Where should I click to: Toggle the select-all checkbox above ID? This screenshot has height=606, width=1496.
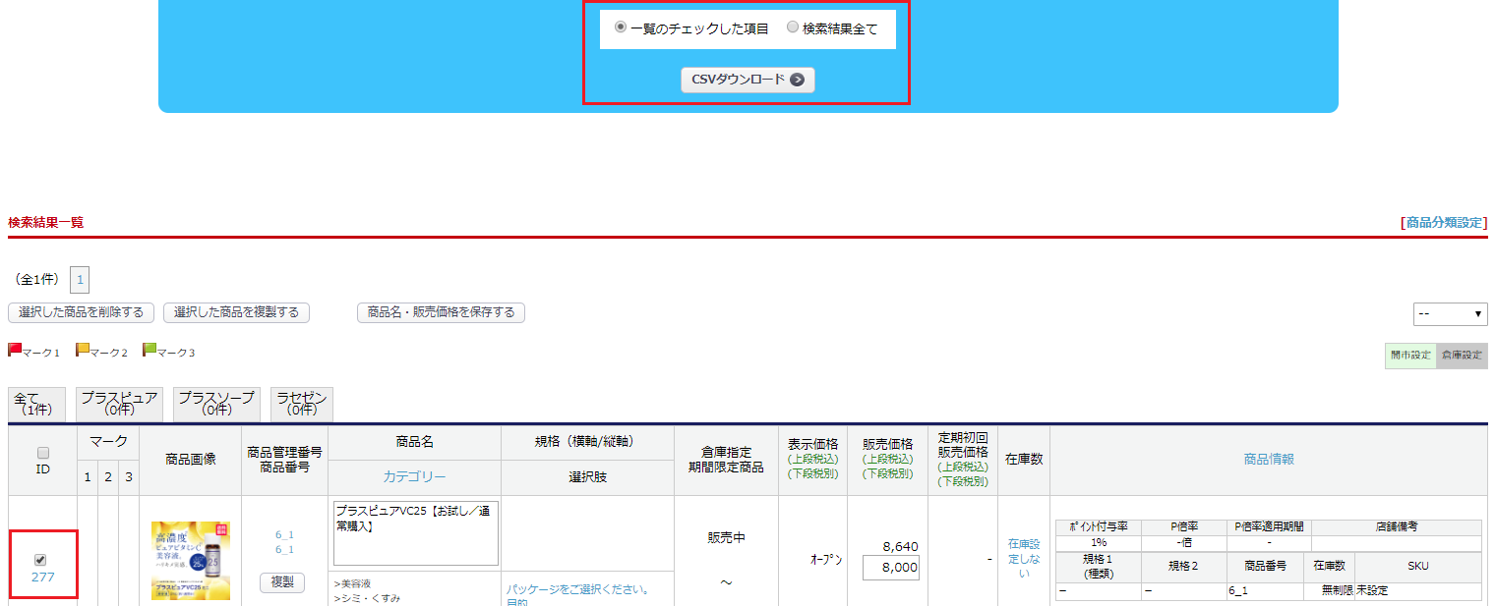tap(42, 453)
